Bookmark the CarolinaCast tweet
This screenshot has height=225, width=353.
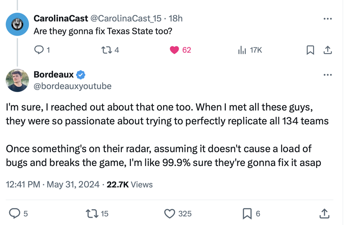[x=310, y=50]
